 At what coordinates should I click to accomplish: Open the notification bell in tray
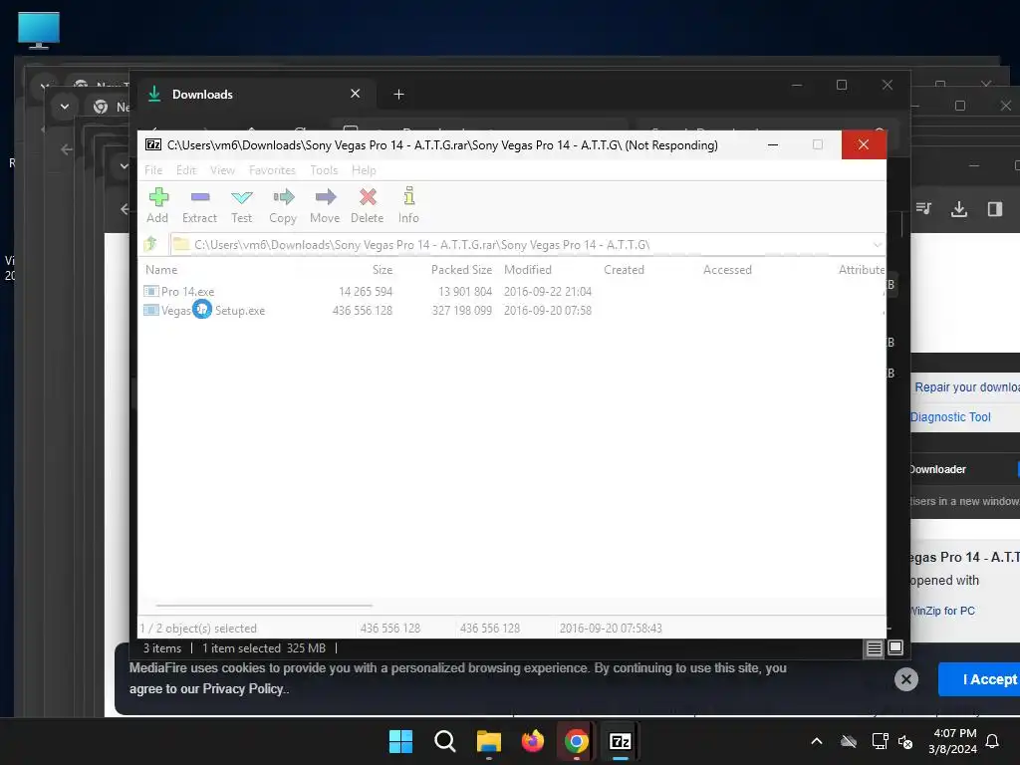(x=993, y=741)
